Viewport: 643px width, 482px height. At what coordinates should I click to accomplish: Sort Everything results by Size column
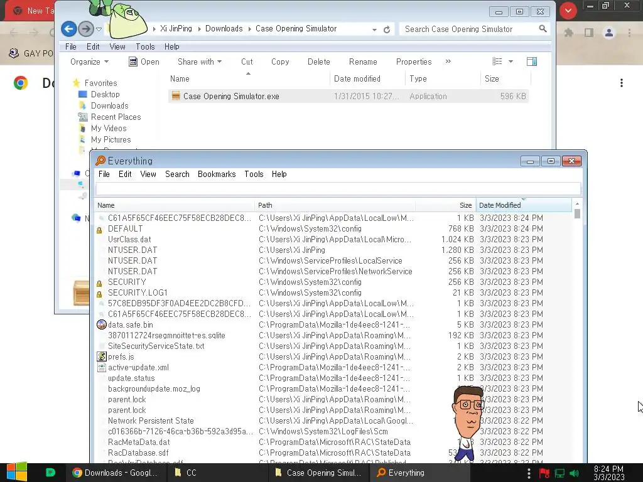[445, 205]
